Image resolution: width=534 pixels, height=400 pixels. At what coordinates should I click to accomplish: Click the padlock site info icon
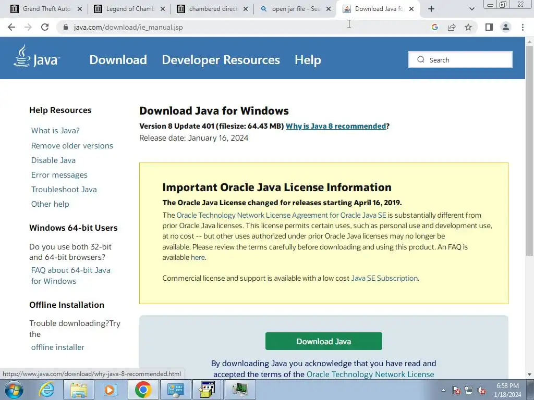coord(66,27)
